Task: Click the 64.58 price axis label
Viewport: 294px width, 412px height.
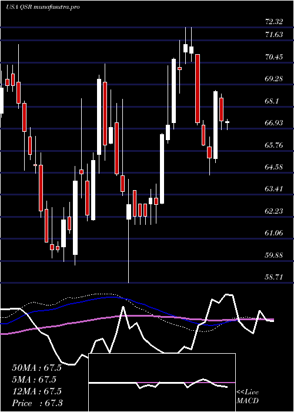Action: click(x=274, y=167)
